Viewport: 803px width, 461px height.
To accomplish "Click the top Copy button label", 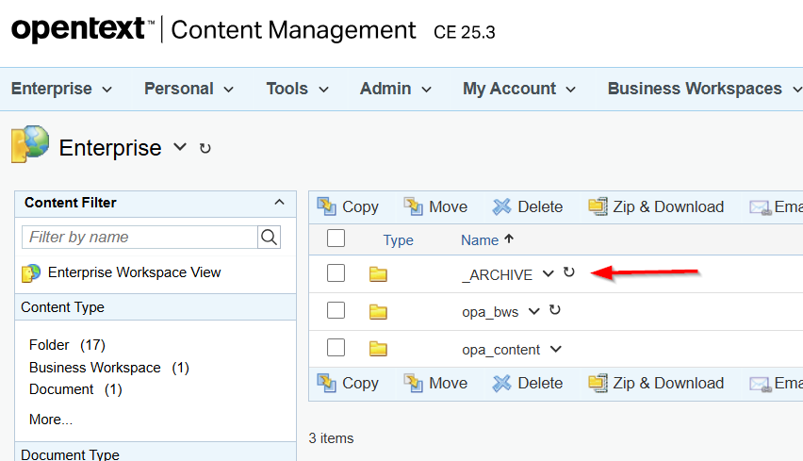I will coord(360,207).
